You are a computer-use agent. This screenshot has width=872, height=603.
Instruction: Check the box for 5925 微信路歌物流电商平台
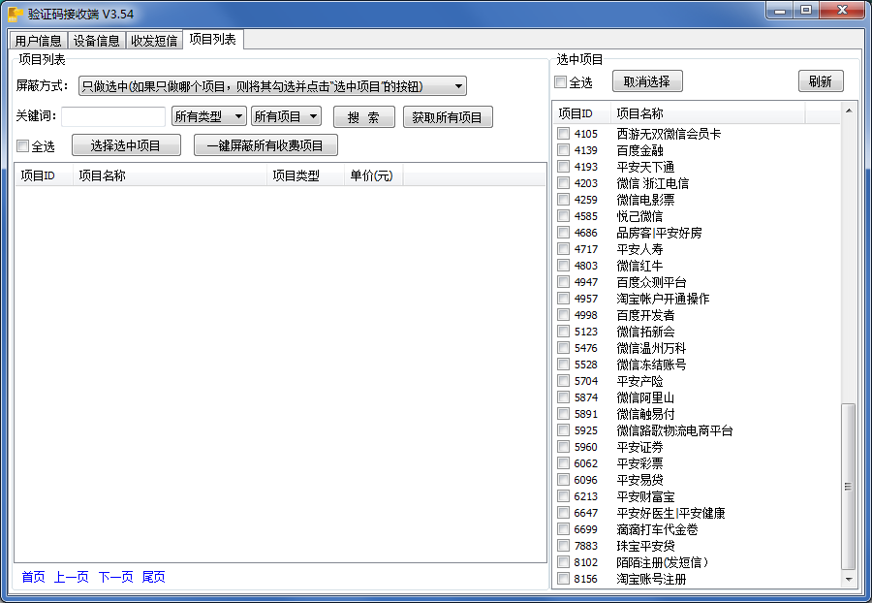(x=563, y=430)
